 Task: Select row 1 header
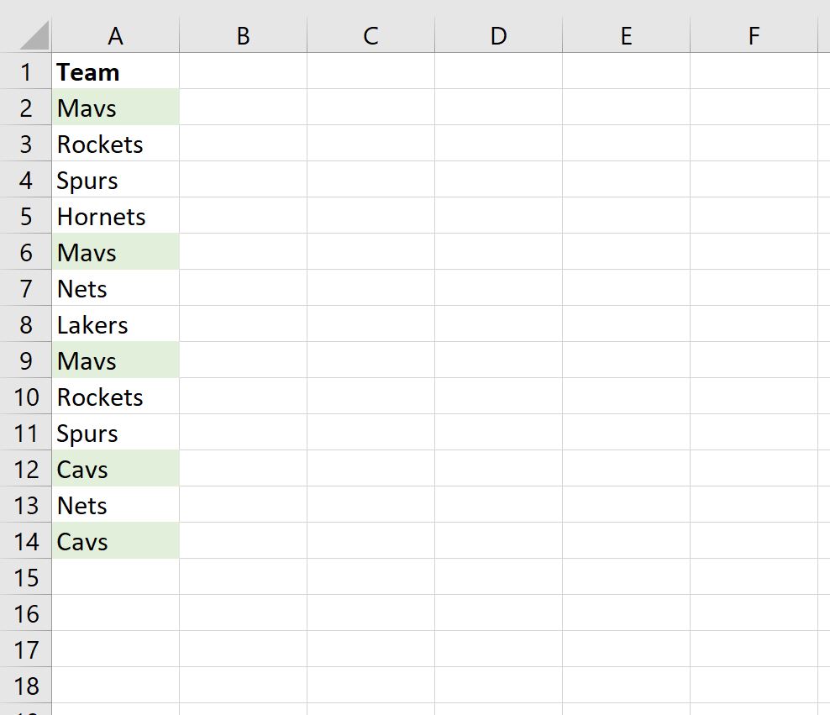[x=25, y=71]
